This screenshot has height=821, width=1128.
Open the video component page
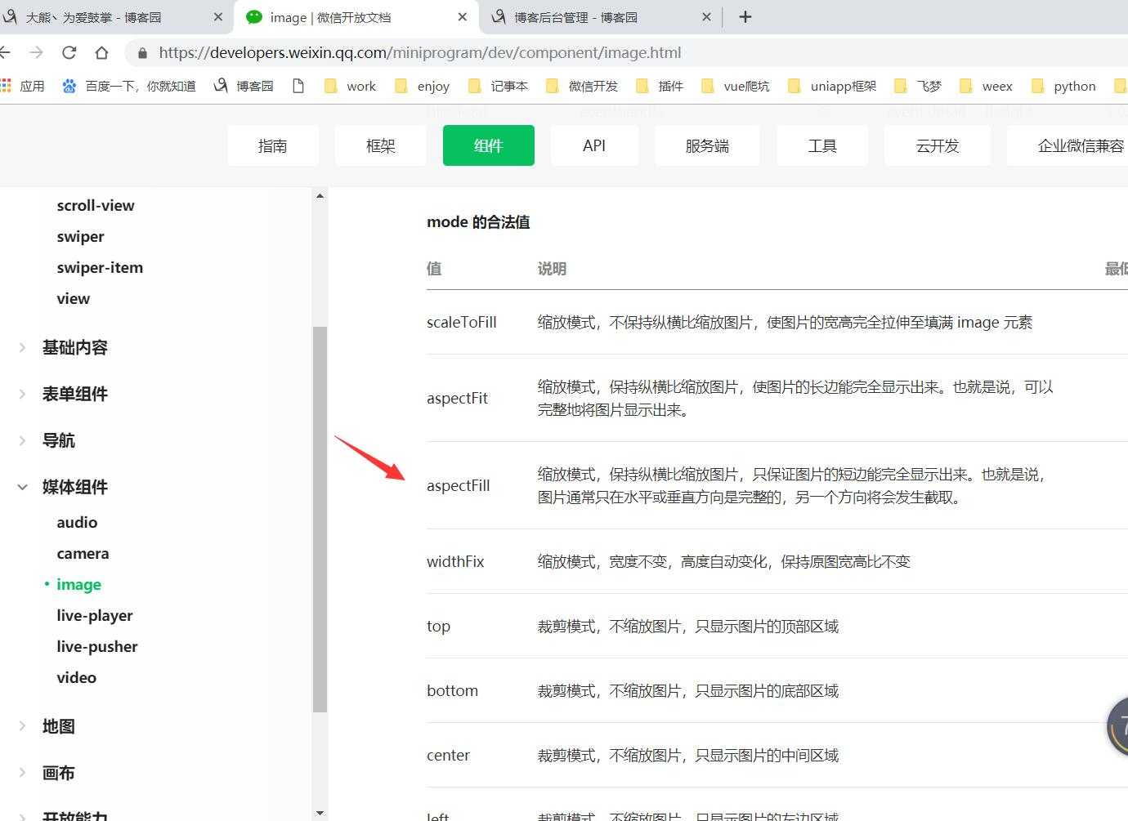(77, 678)
